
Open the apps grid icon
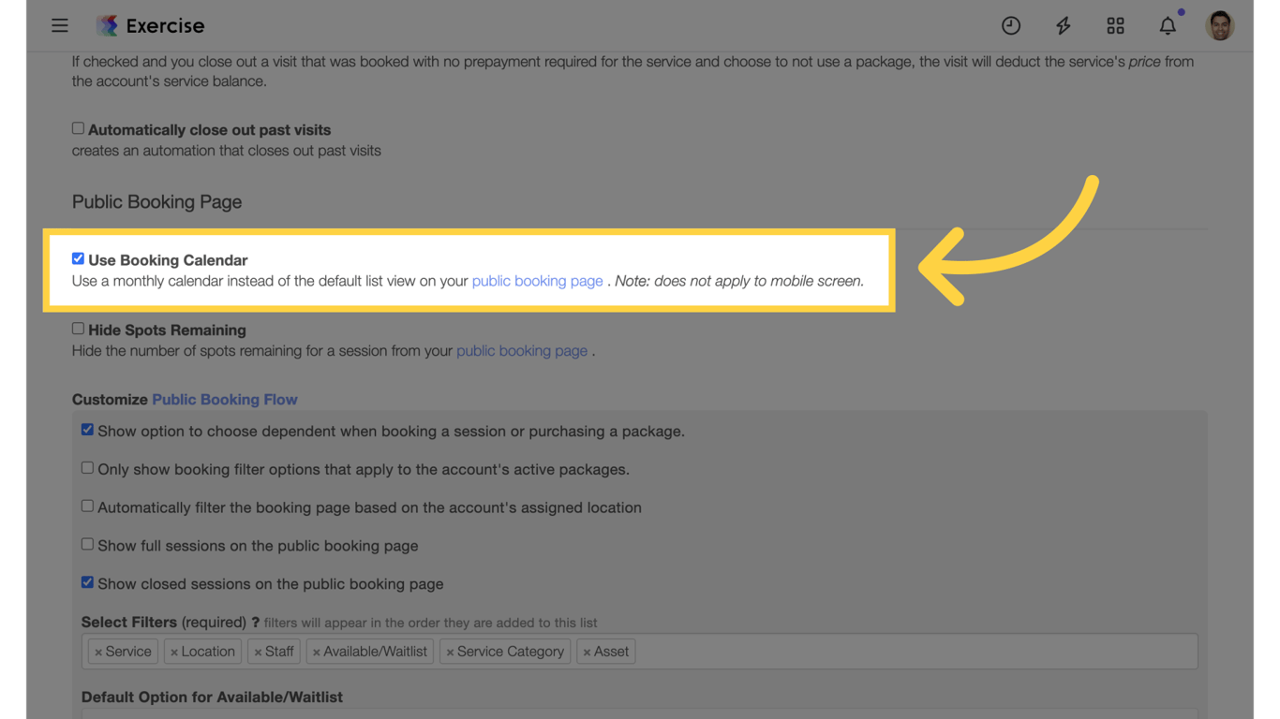click(1115, 25)
